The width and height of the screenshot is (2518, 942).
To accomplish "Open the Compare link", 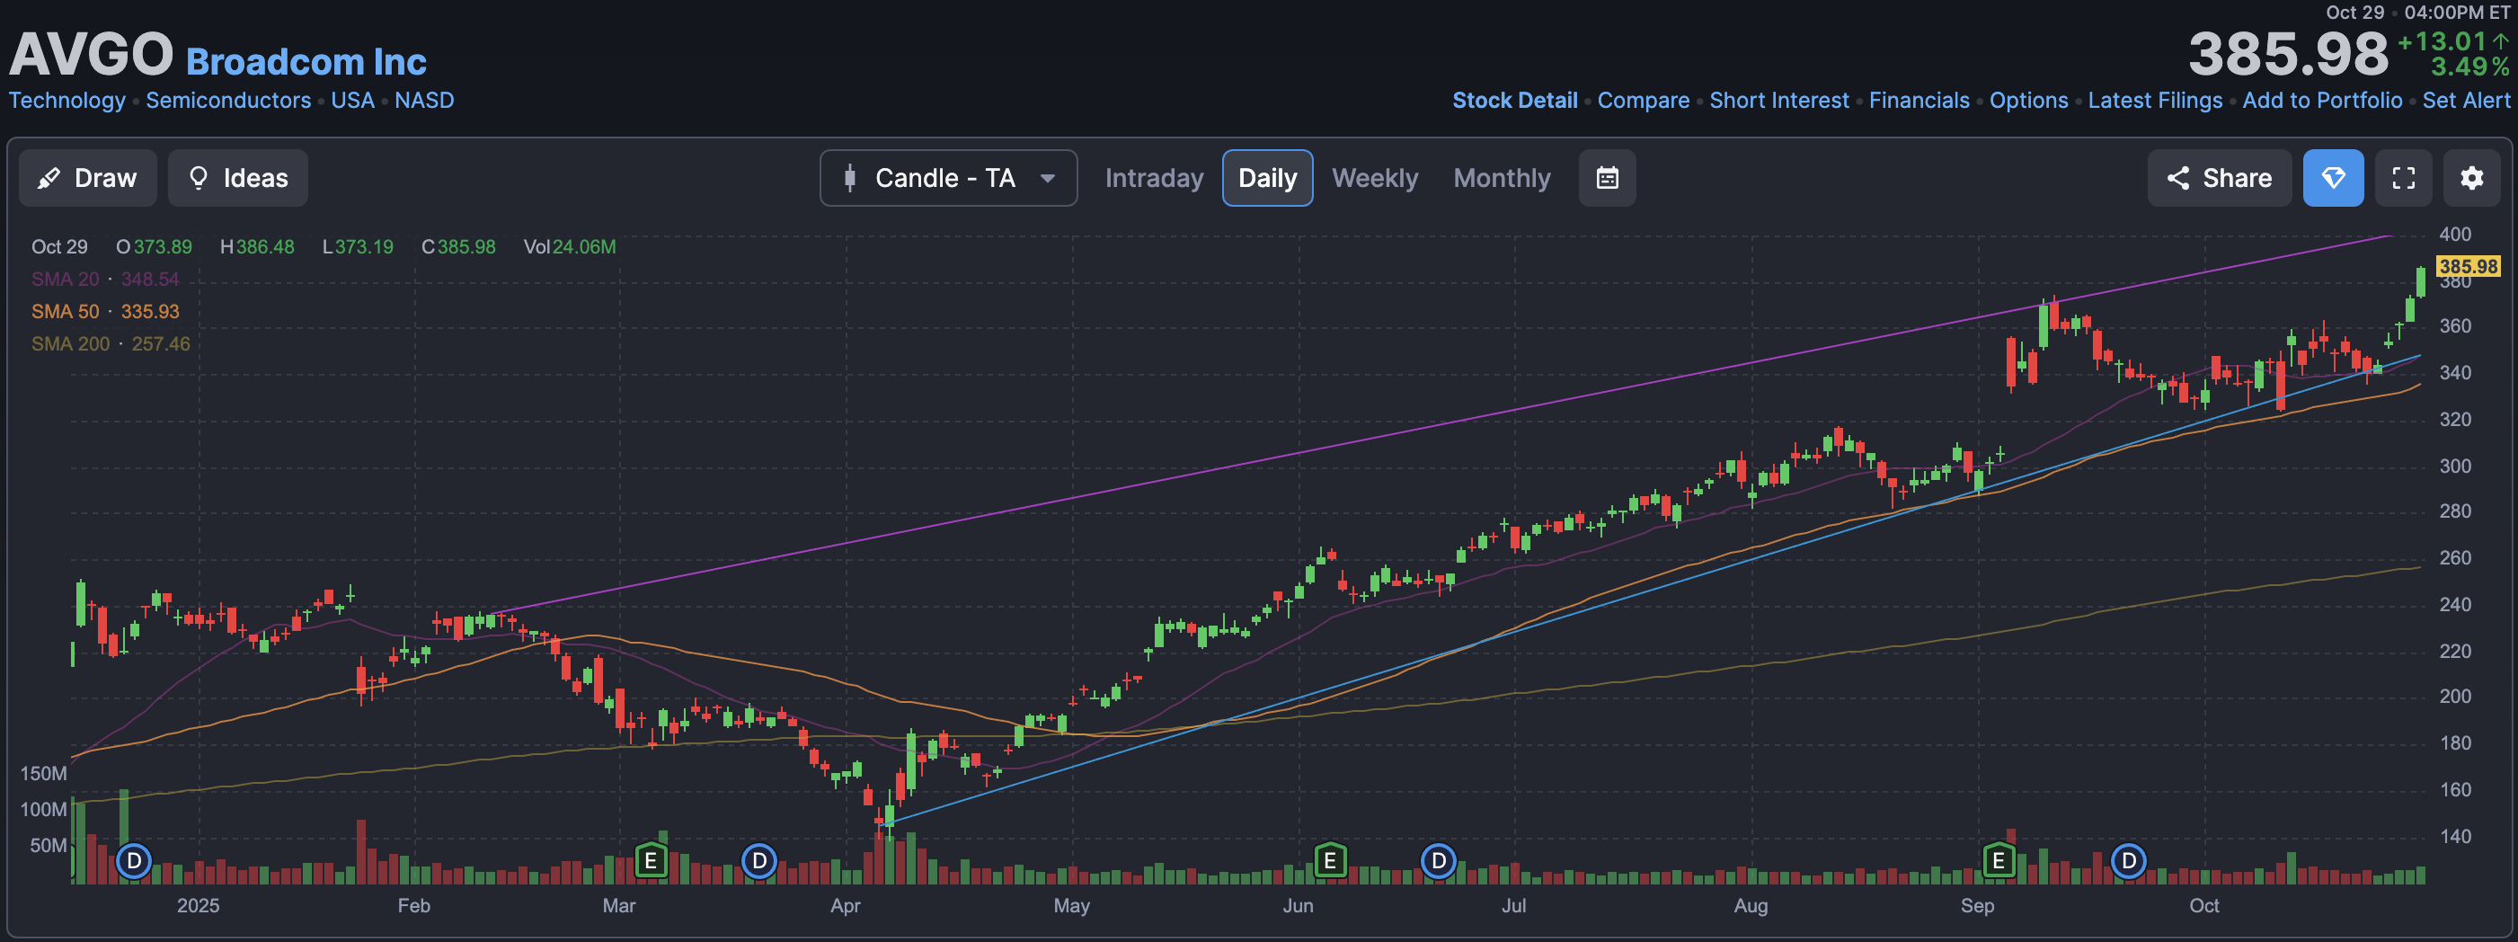I will click(1642, 100).
